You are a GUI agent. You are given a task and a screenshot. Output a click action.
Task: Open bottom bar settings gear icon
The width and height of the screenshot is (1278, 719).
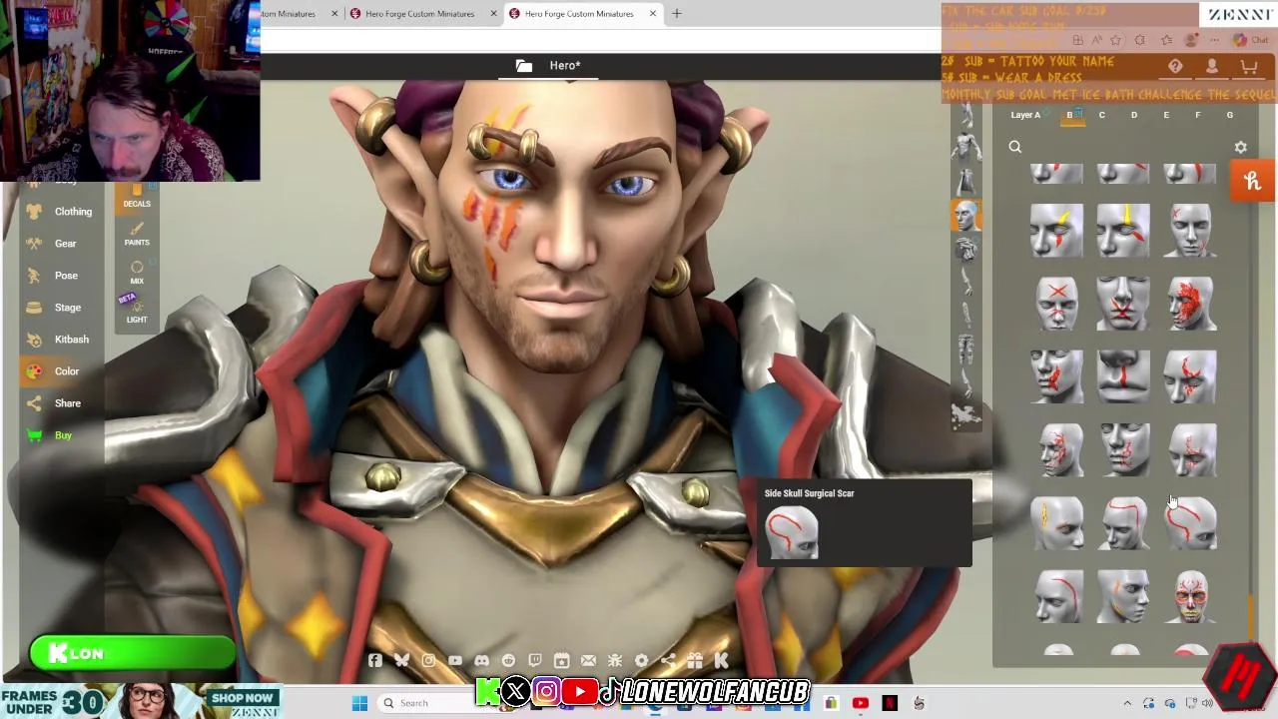pyautogui.click(x=641, y=660)
